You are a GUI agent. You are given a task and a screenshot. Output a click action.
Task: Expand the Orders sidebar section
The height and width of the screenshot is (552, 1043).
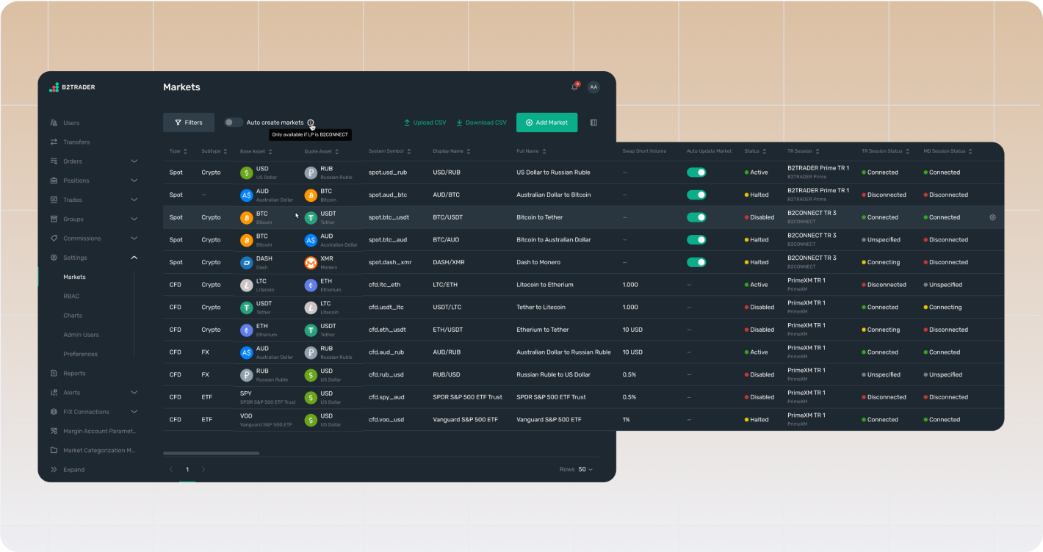[x=134, y=161]
